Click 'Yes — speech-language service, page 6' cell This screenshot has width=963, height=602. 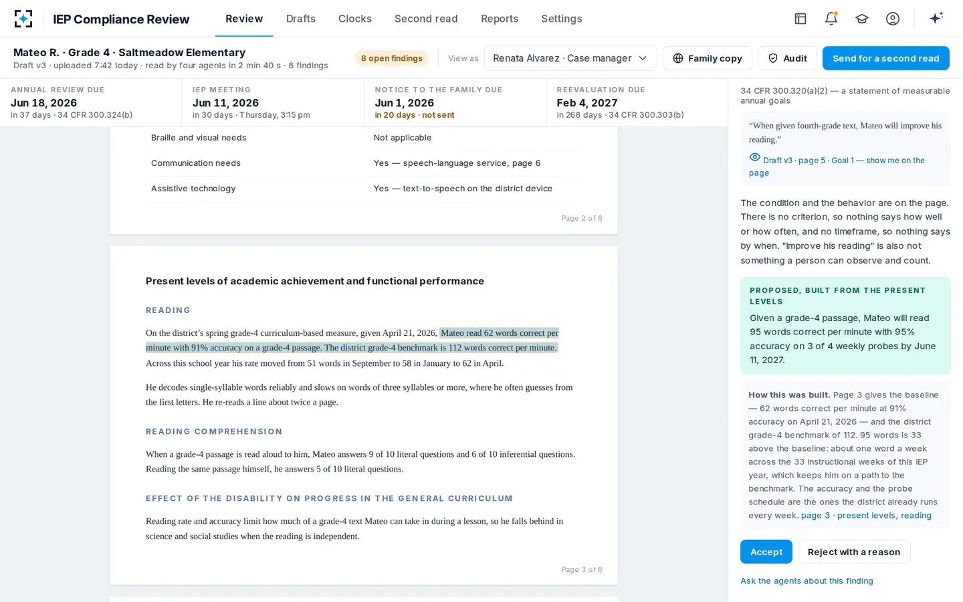coord(457,163)
